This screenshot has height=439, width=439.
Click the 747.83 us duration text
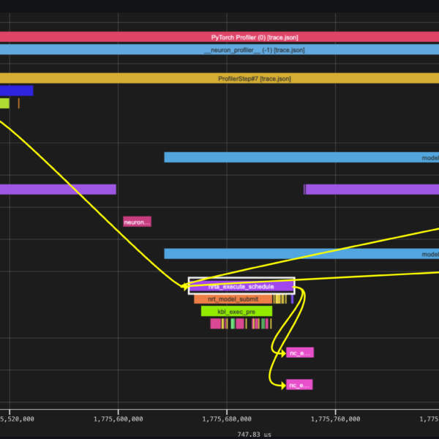point(254,435)
